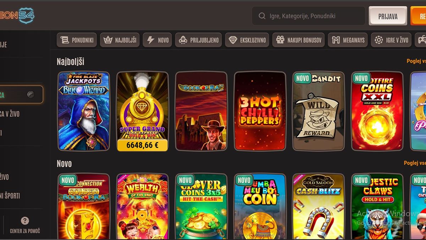Open the Megaways category chip
426x240 pixels.
tap(348, 40)
